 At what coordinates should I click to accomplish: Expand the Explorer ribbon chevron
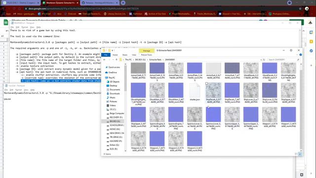coord(297,55)
